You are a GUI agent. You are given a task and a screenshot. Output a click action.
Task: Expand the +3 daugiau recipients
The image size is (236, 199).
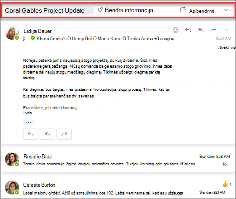(164, 38)
